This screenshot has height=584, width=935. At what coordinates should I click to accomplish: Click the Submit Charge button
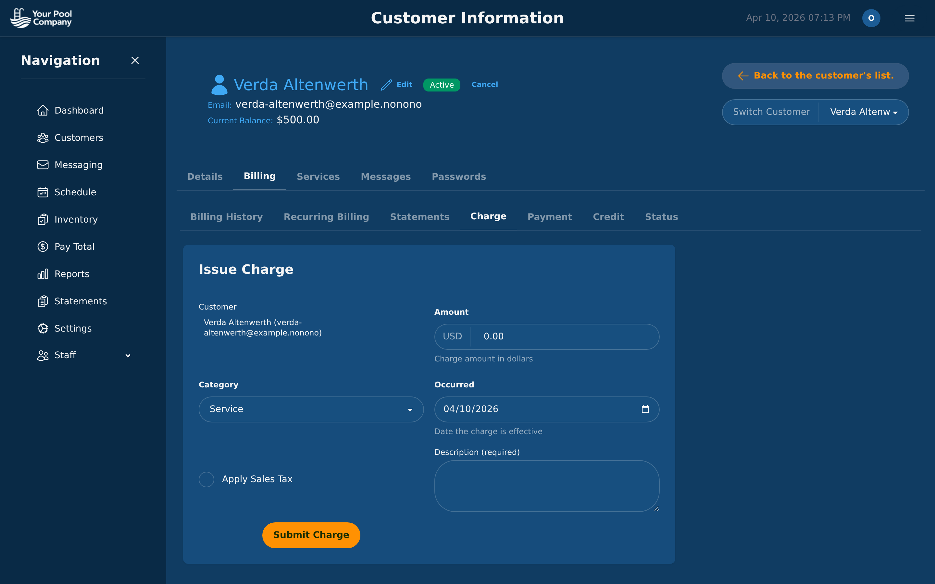(x=311, y=535)
